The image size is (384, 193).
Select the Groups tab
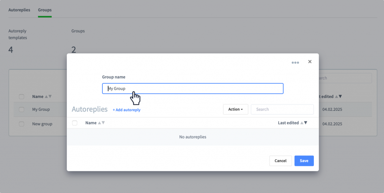[45, 10]
